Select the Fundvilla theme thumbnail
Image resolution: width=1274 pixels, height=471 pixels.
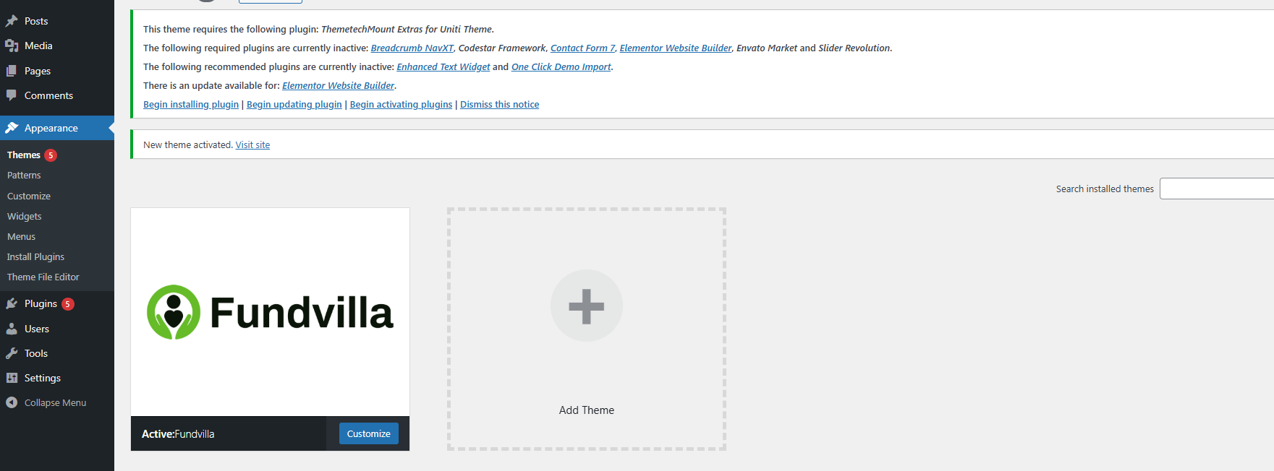tap(270, 312)
